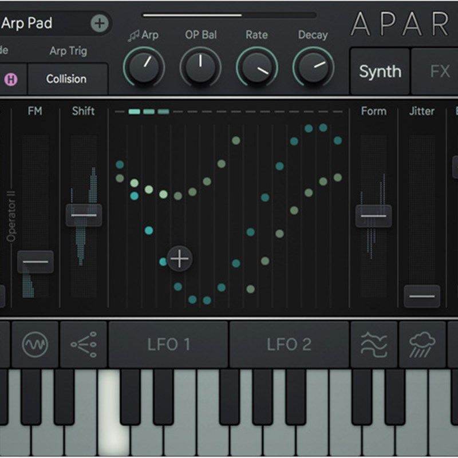458x458 pixels.
Task: Select the first lit step in the sequencer row
Action: click(135, 112)
